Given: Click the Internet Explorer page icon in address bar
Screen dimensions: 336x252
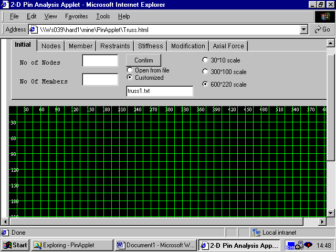Looking at the screenshot, I should pyautogui.click(x=33, y=29).
